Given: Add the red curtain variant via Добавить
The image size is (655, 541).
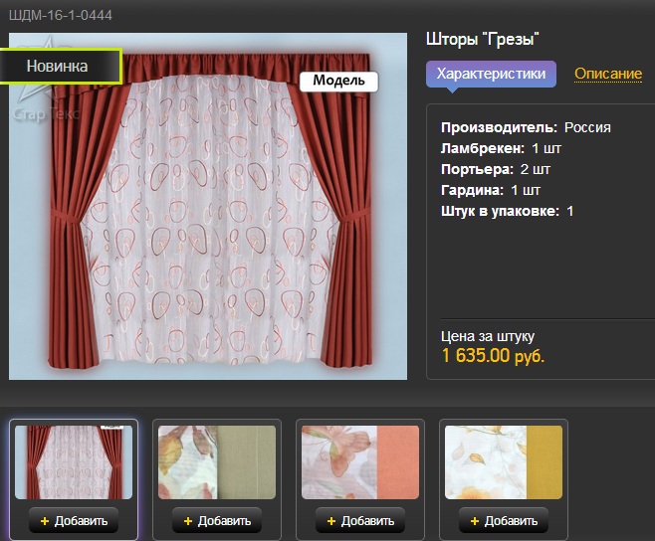Looking at the screenshot, I should click(74, 520).
